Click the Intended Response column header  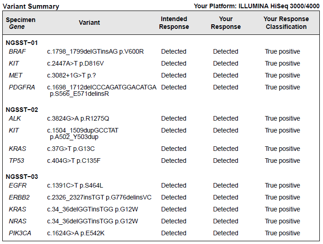point(174,23)
